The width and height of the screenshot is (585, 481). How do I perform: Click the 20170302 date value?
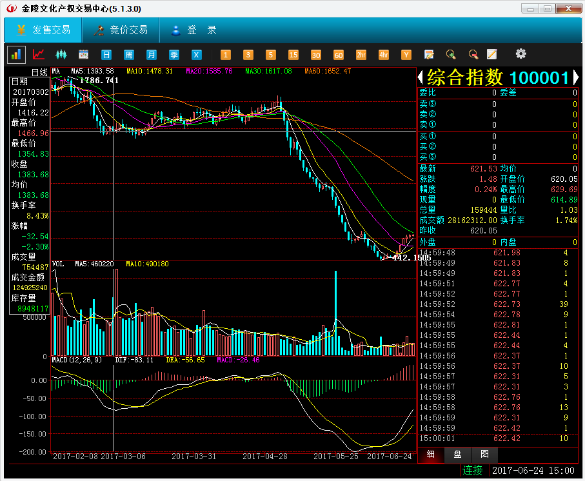[31, 92]
